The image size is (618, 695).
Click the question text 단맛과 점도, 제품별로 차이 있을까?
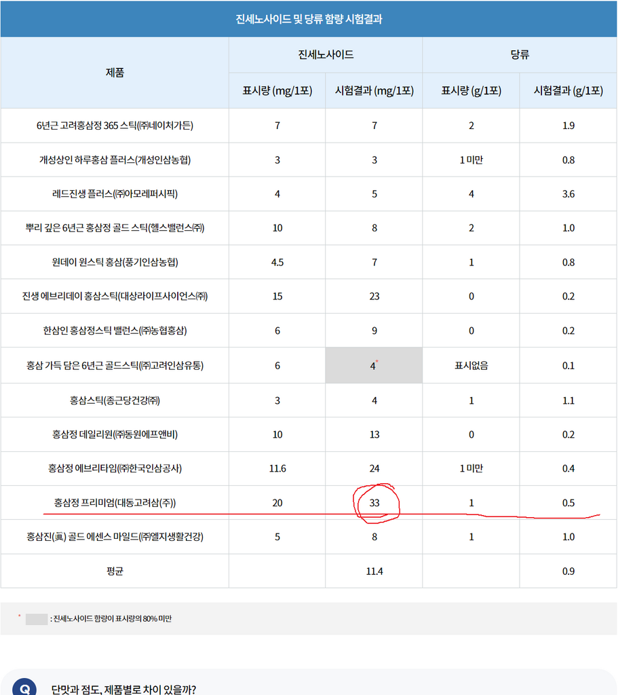[123, 690]
